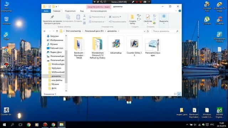This screenshot has height=128, width=228.
Task: Select Загрузки in navigation pane
Action: tap(55, 36)
